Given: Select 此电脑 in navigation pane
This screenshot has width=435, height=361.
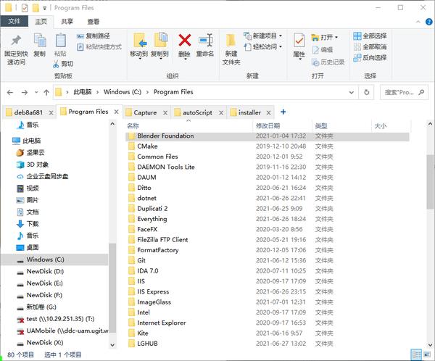Looking at the screenshot, I should point(31,141).
